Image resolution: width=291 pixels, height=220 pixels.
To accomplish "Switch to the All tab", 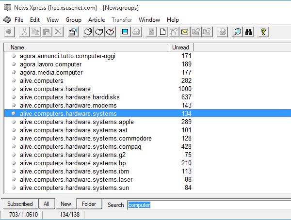I will point(46,204).
